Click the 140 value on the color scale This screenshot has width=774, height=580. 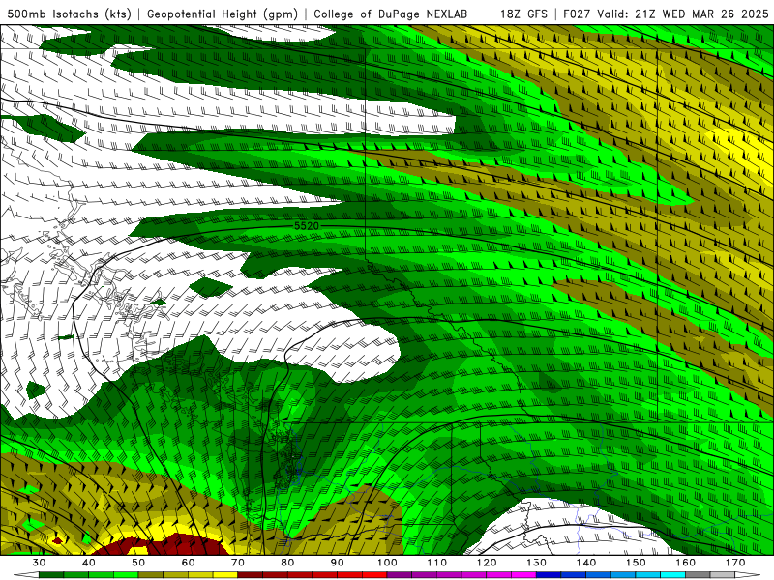coord(586,563)
